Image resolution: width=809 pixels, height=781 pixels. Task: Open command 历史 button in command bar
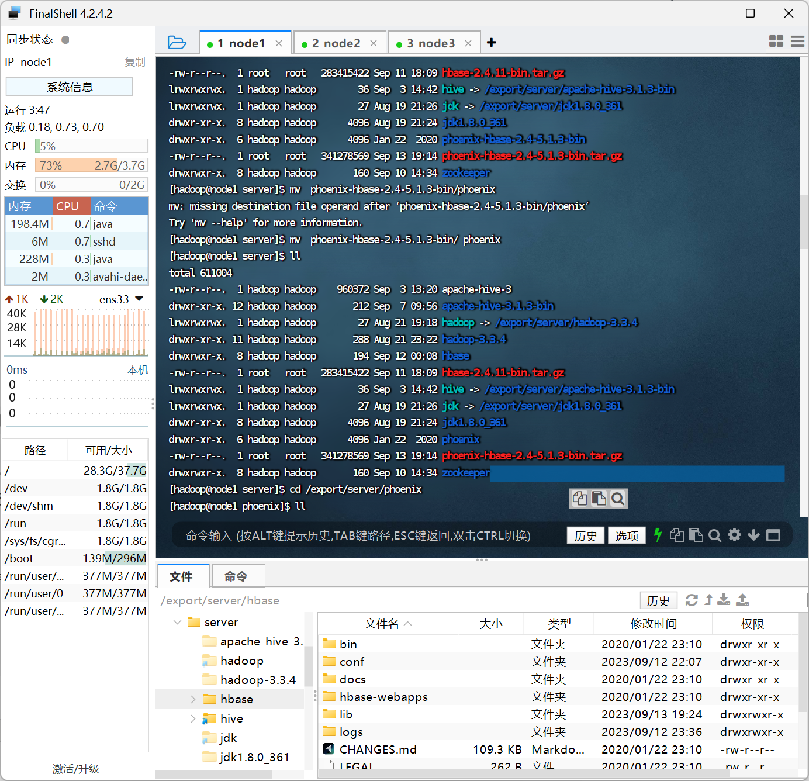point(586,535)
